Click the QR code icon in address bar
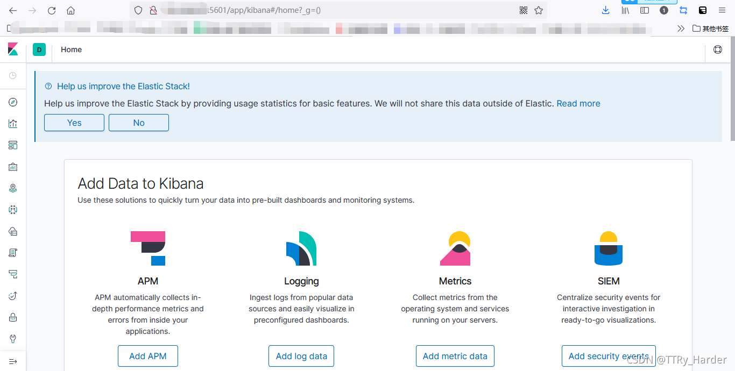The width and height of the screenshot is (735, 371). 524,10
